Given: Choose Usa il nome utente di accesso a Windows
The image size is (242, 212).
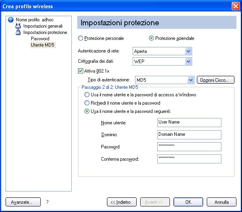Looking at the screenshot, I should (x=87, y=95).
